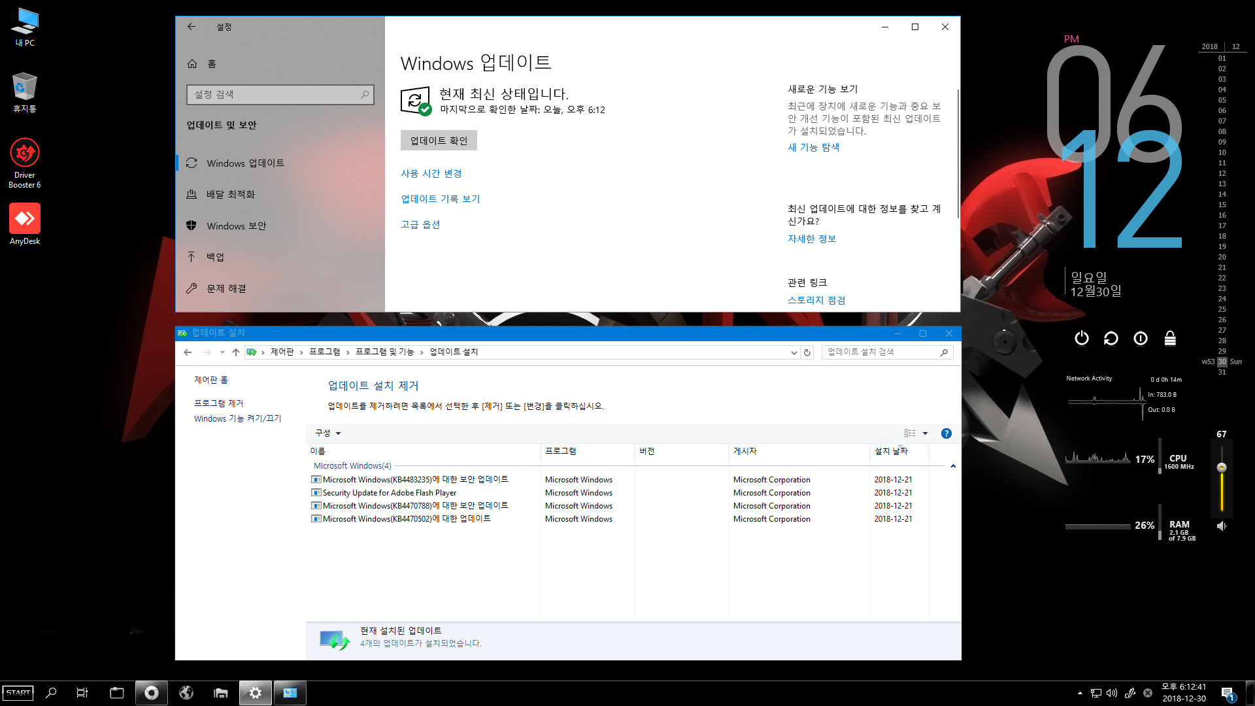Open taskbar search magnifier
Viewport: 1255px width, 706px height.
51,693
